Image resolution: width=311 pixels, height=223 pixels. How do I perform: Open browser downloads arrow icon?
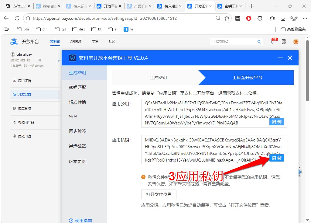point(283,18)
